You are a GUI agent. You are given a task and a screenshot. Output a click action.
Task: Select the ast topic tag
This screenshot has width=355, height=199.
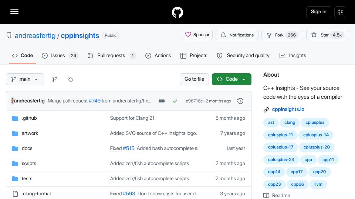coord(271,122)
